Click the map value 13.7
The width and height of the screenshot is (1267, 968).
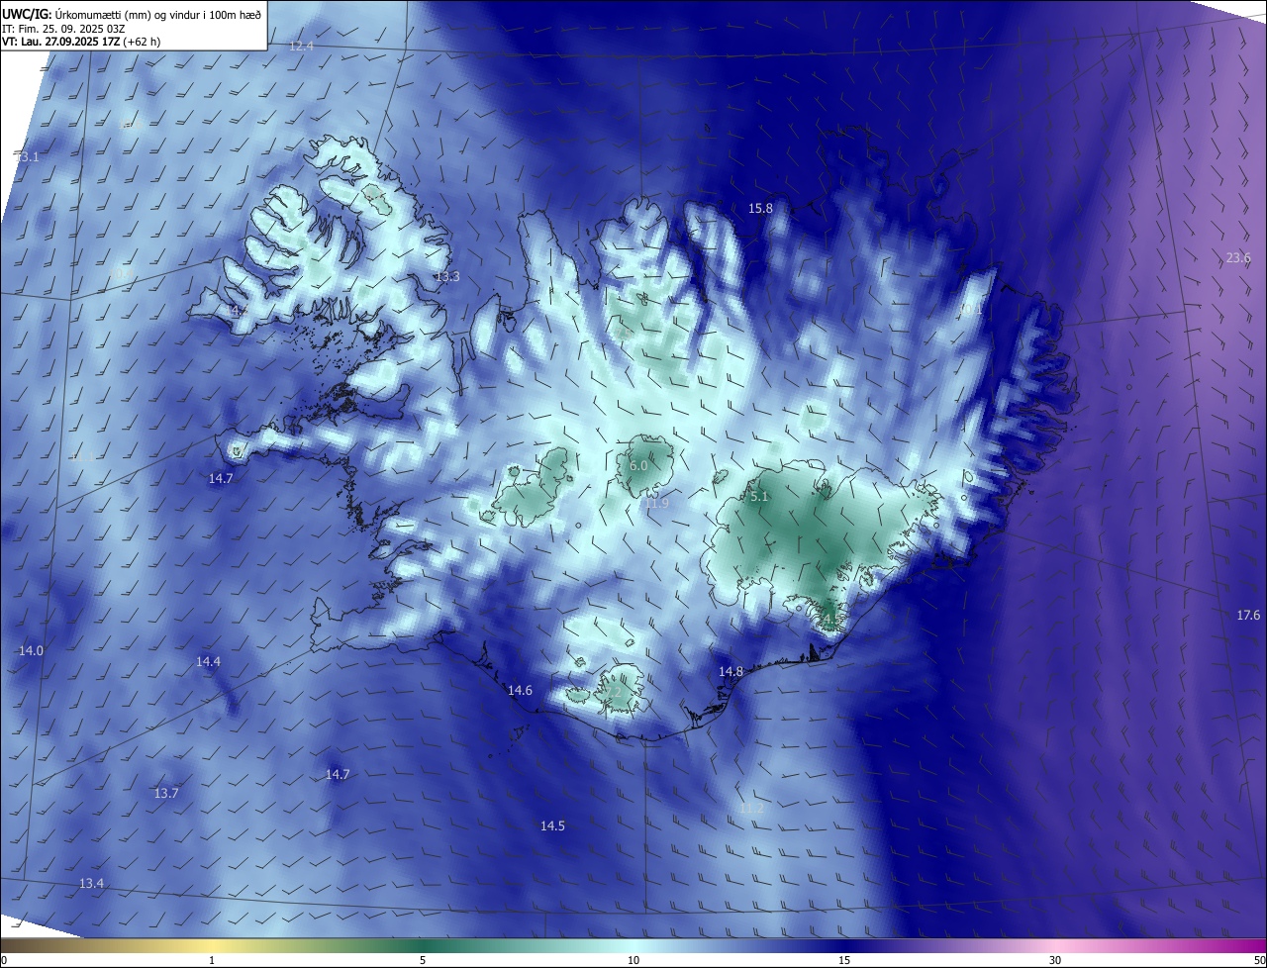[x=166, y=793]
